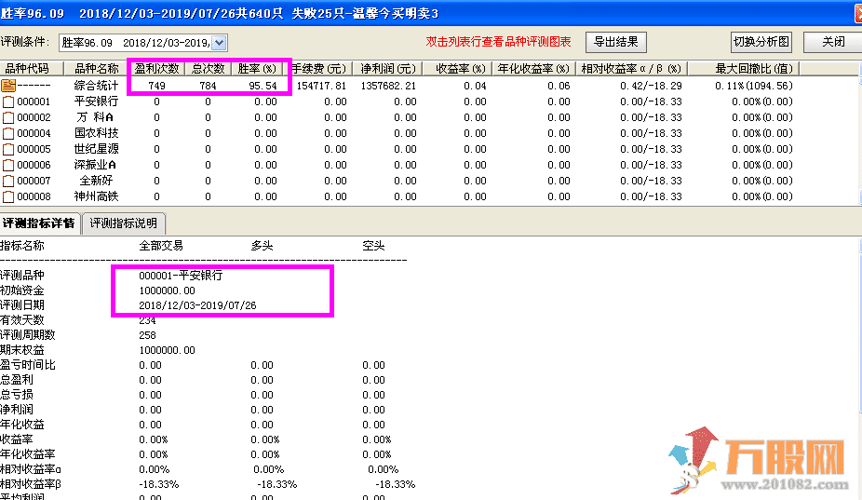Click the 多头 column heading

(262, 246)
